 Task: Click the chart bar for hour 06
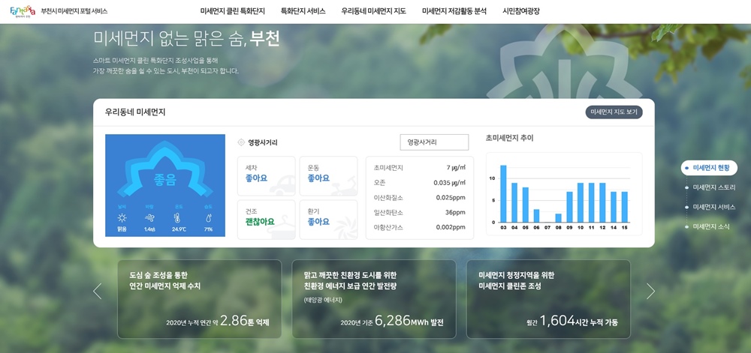[536, 215]
